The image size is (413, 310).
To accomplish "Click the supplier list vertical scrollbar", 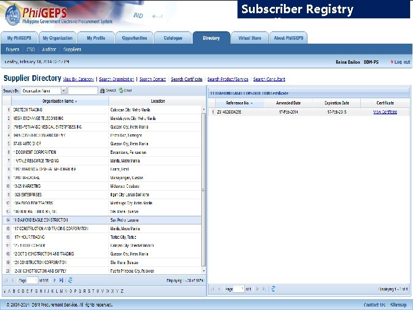I will point(203,189).
